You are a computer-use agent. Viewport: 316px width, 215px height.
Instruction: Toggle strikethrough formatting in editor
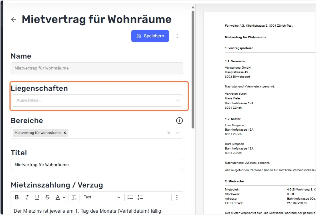click(x=47, y=197)
